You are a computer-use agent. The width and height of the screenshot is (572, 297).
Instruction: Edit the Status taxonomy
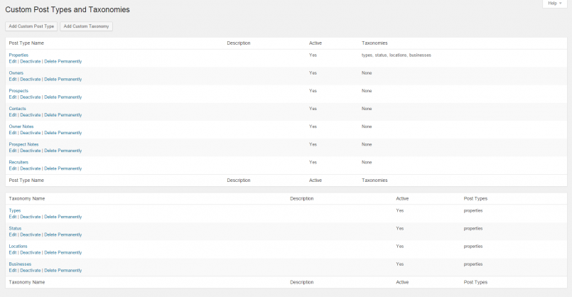click(13, 234)
